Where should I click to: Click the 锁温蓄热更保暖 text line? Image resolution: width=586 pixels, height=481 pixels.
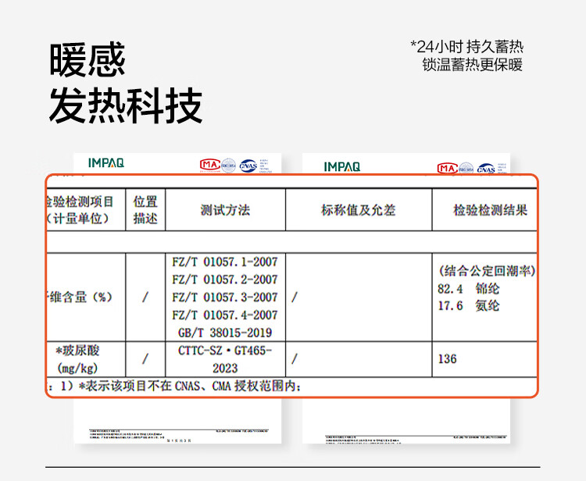click(x=472, y=65)
